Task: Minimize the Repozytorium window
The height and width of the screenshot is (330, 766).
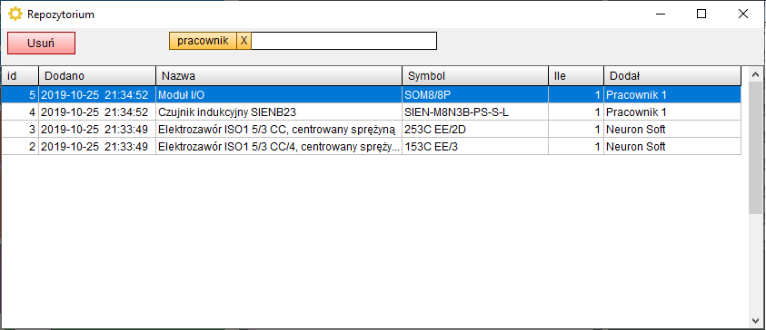Action: [660, 15]
